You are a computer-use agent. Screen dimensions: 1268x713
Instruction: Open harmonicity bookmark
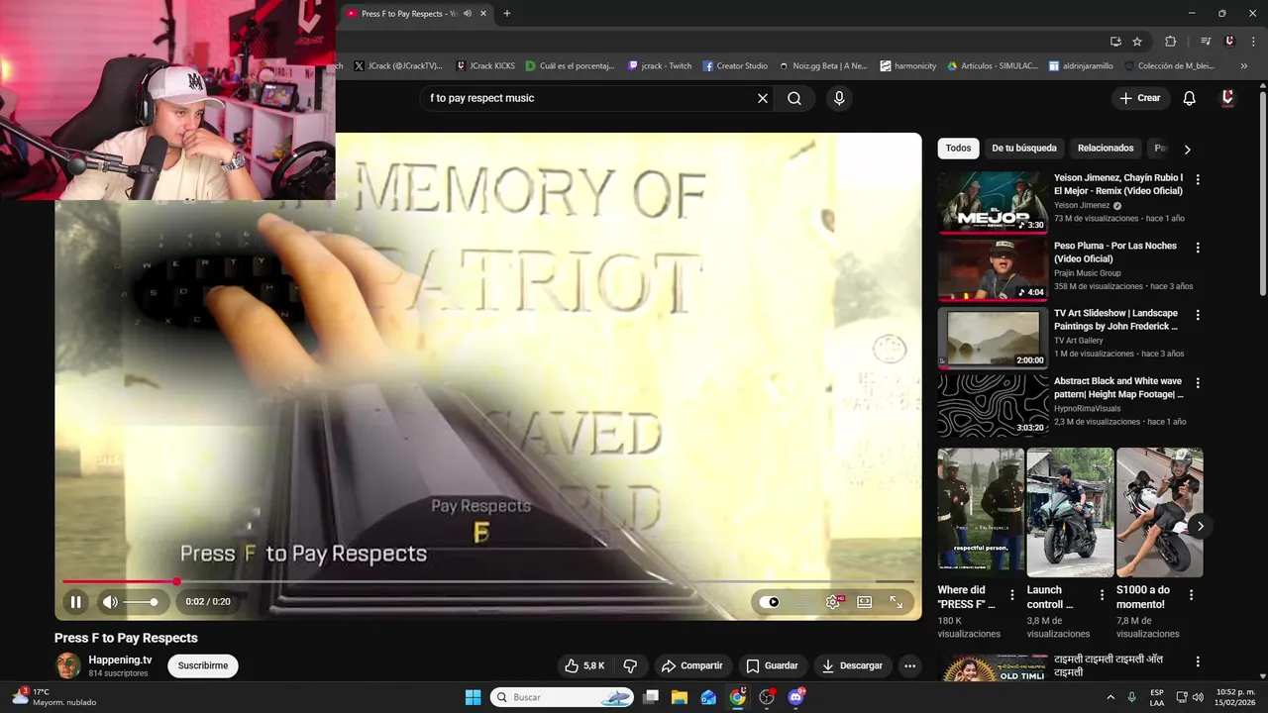pyautogui.click(x=907, y=66)
